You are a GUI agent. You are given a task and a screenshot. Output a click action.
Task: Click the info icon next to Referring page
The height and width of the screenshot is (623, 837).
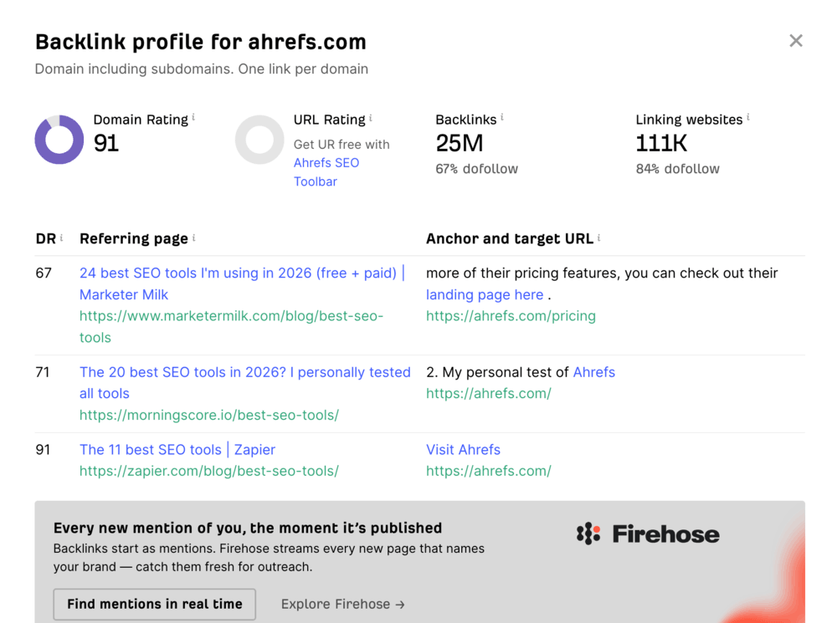194,237
